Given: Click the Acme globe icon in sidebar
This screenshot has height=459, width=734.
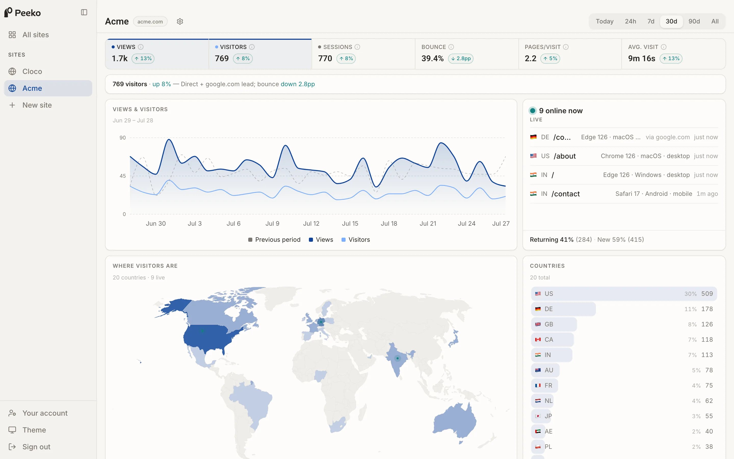Looking at the screenshot, I should 12,88.
